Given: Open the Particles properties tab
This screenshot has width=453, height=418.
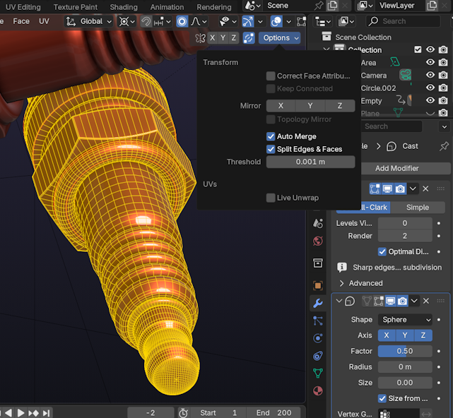Looking at the screenshot, I should coord(318,321).
